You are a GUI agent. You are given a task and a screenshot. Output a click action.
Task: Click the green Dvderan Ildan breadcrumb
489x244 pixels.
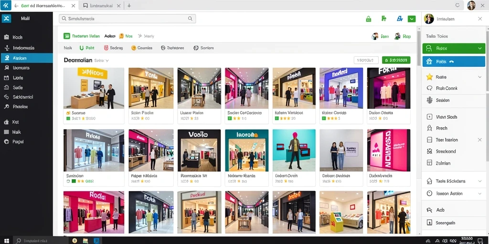pyautogui.click(x=81, y=36)
